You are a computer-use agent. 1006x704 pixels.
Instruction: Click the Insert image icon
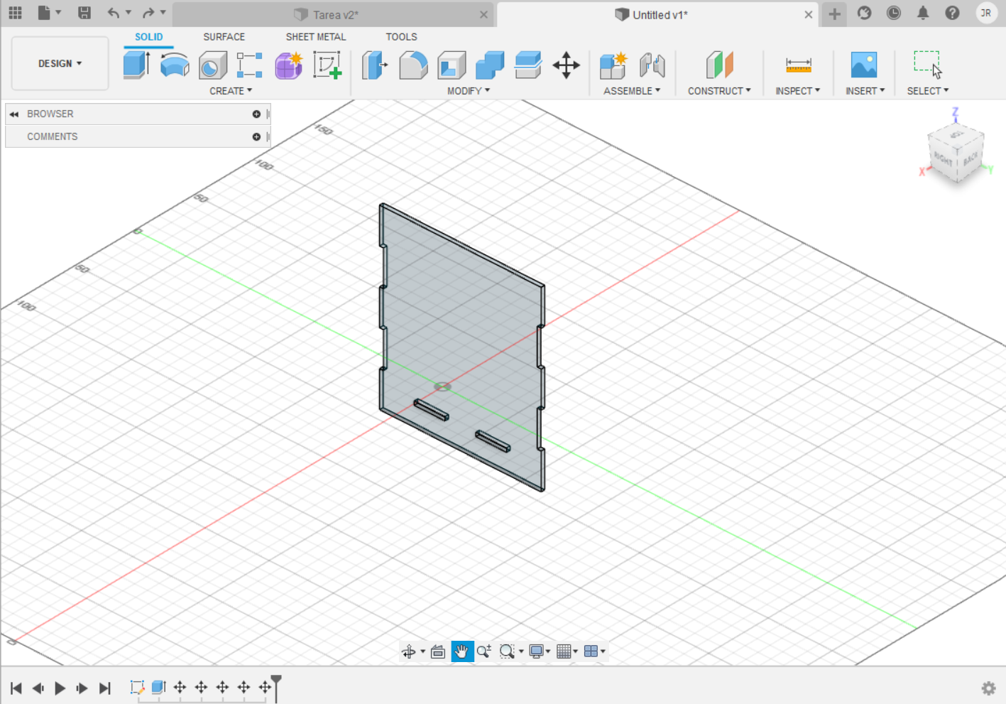[x=864, y=65]
